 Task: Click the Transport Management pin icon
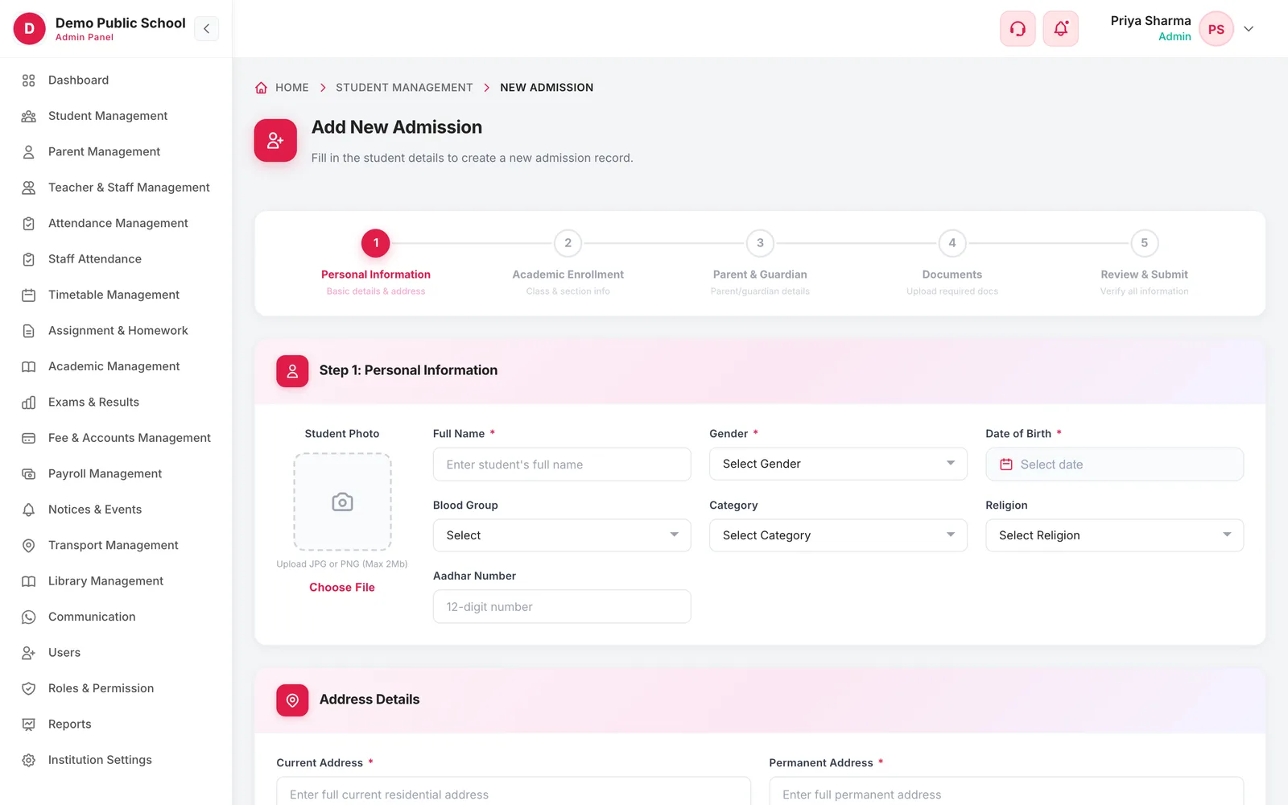tap(29, 545)
